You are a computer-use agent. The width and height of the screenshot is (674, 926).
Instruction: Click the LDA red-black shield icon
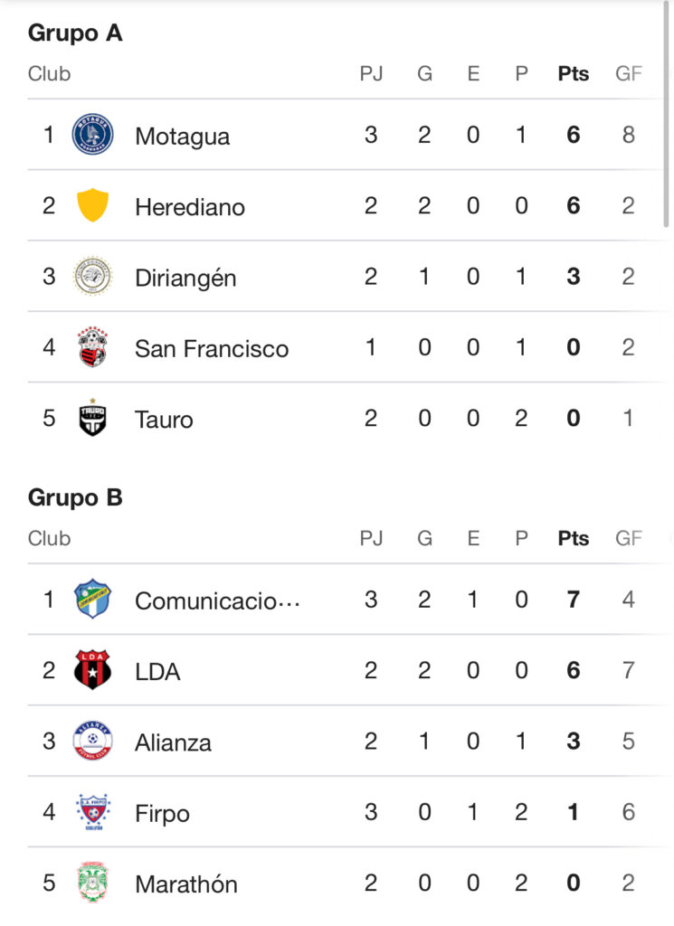(92, 670)
